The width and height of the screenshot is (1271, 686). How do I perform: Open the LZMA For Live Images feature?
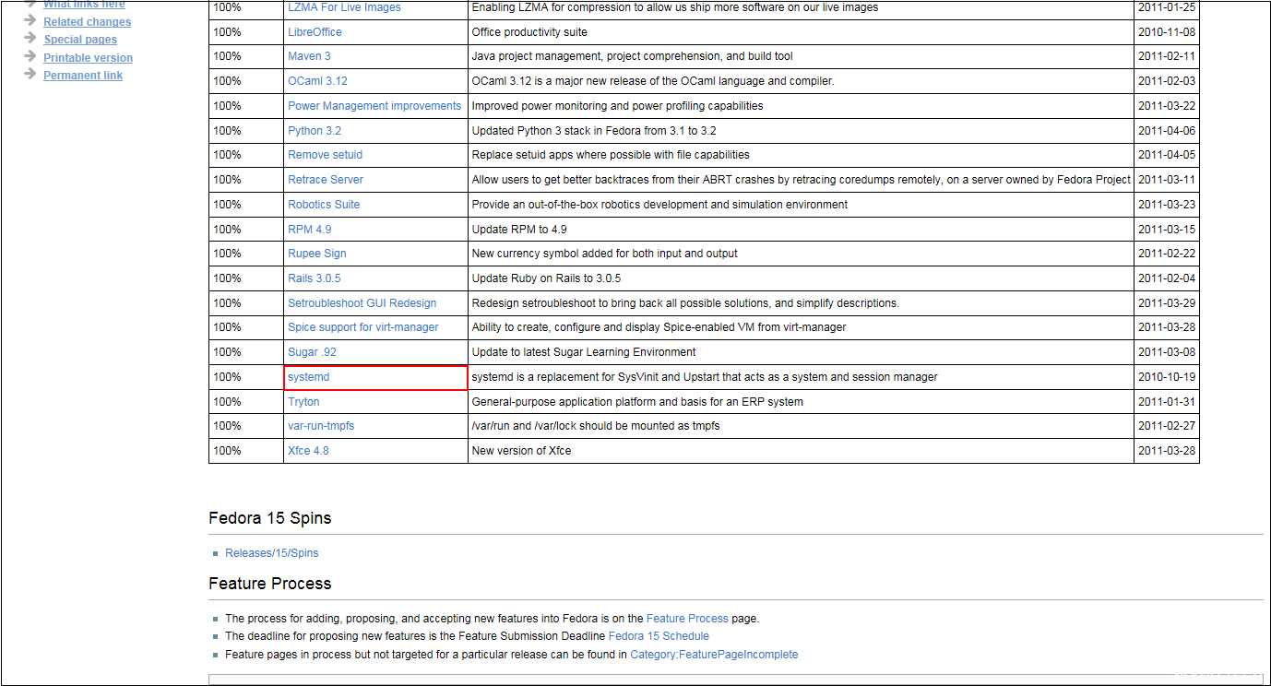click(x=344, y=7)
